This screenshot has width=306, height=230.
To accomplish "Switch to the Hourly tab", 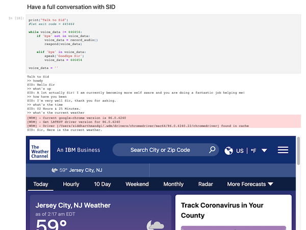I will tap(71, 184).
